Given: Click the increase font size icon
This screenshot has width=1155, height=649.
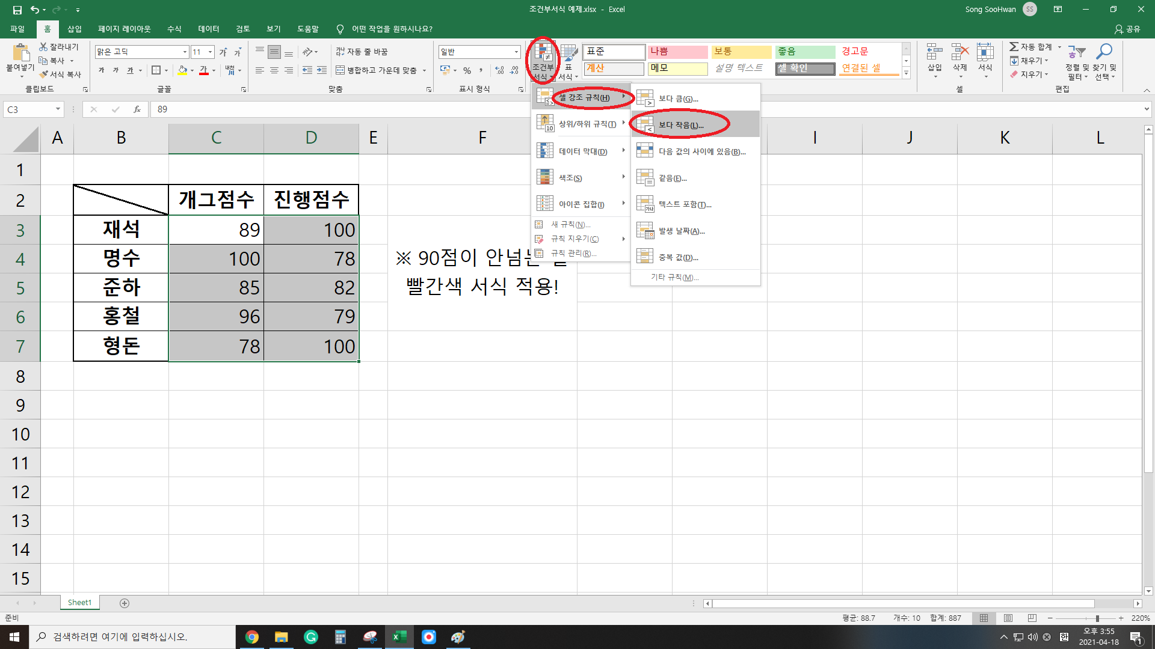Looking at the screenshot, I should tap(223, 52).
